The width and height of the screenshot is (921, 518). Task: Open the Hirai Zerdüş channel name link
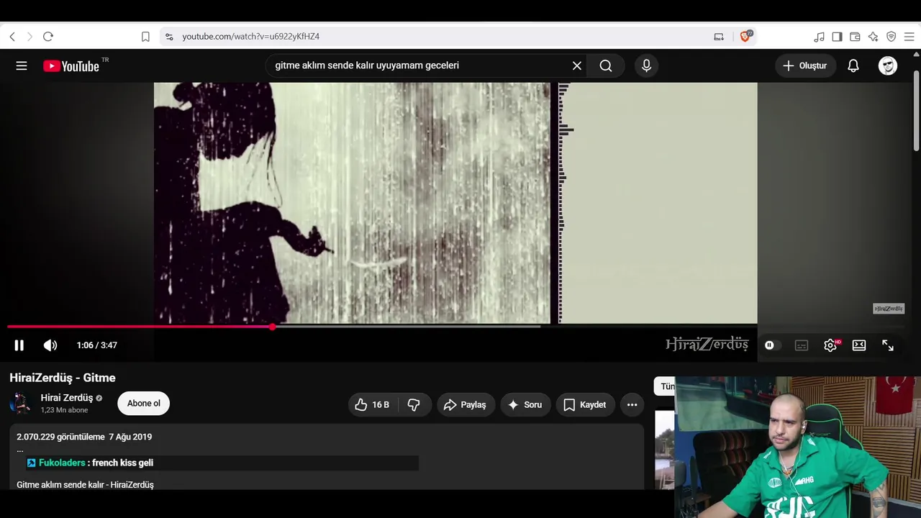pyautogui.click(x=67, y=398)
